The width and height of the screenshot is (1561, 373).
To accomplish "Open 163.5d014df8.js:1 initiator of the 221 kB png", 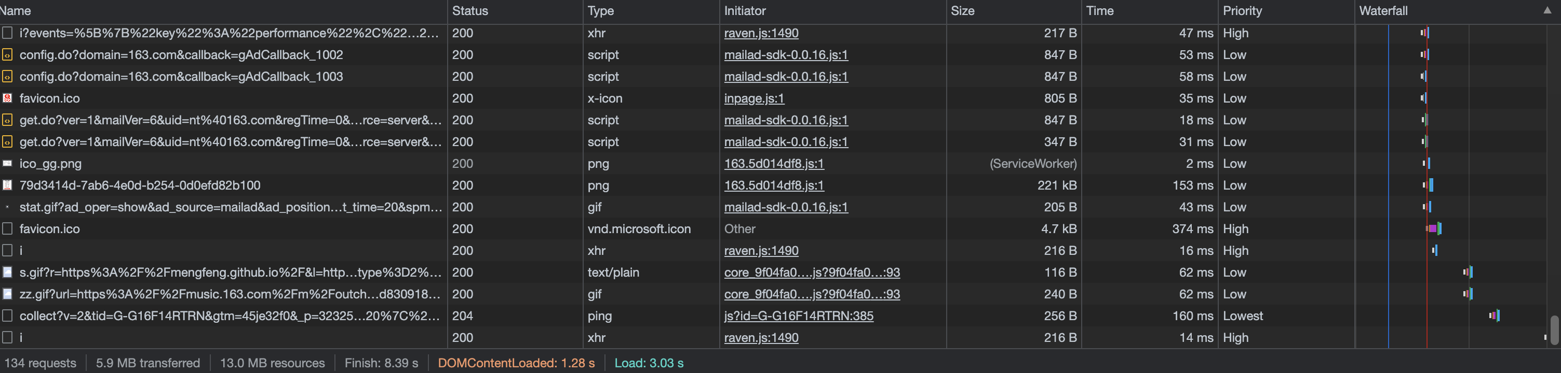I will coord(774,185).
